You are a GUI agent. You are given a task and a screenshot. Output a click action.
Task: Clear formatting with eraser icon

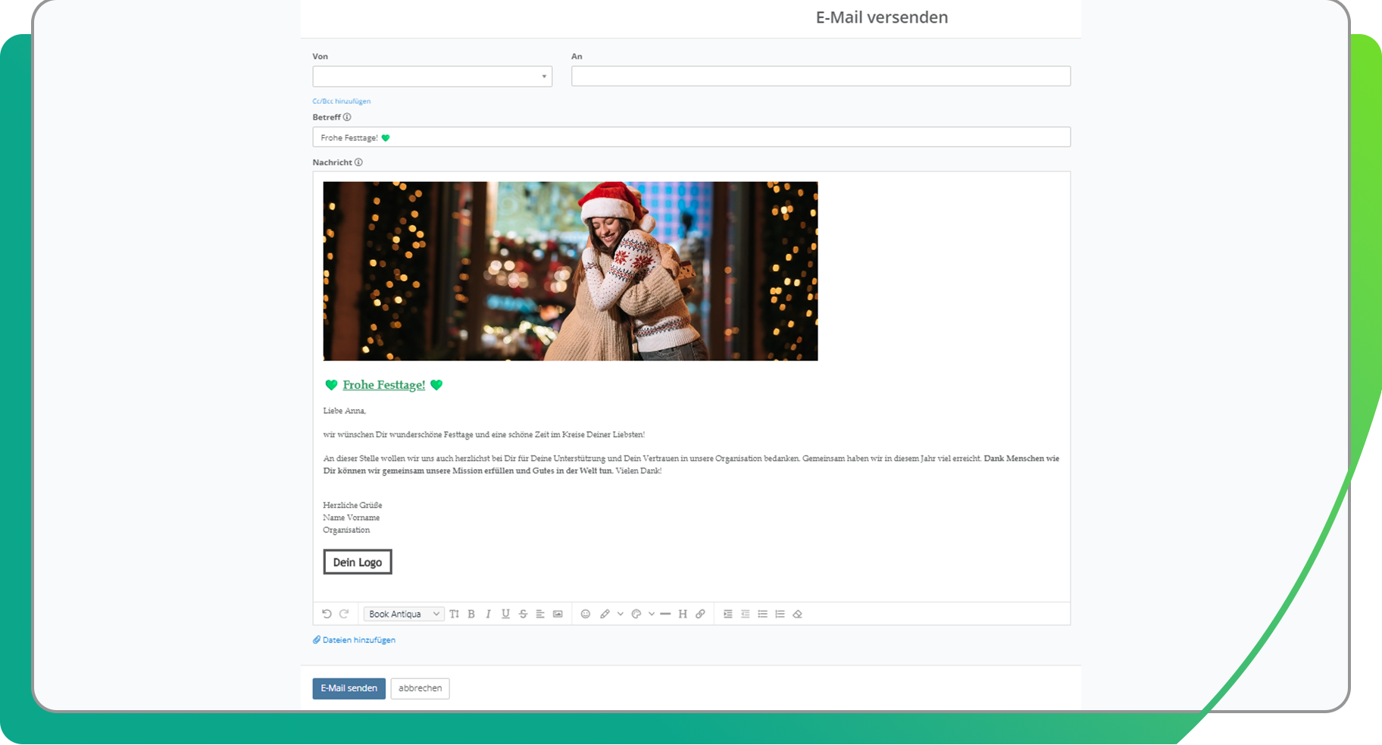click(797, 614)
